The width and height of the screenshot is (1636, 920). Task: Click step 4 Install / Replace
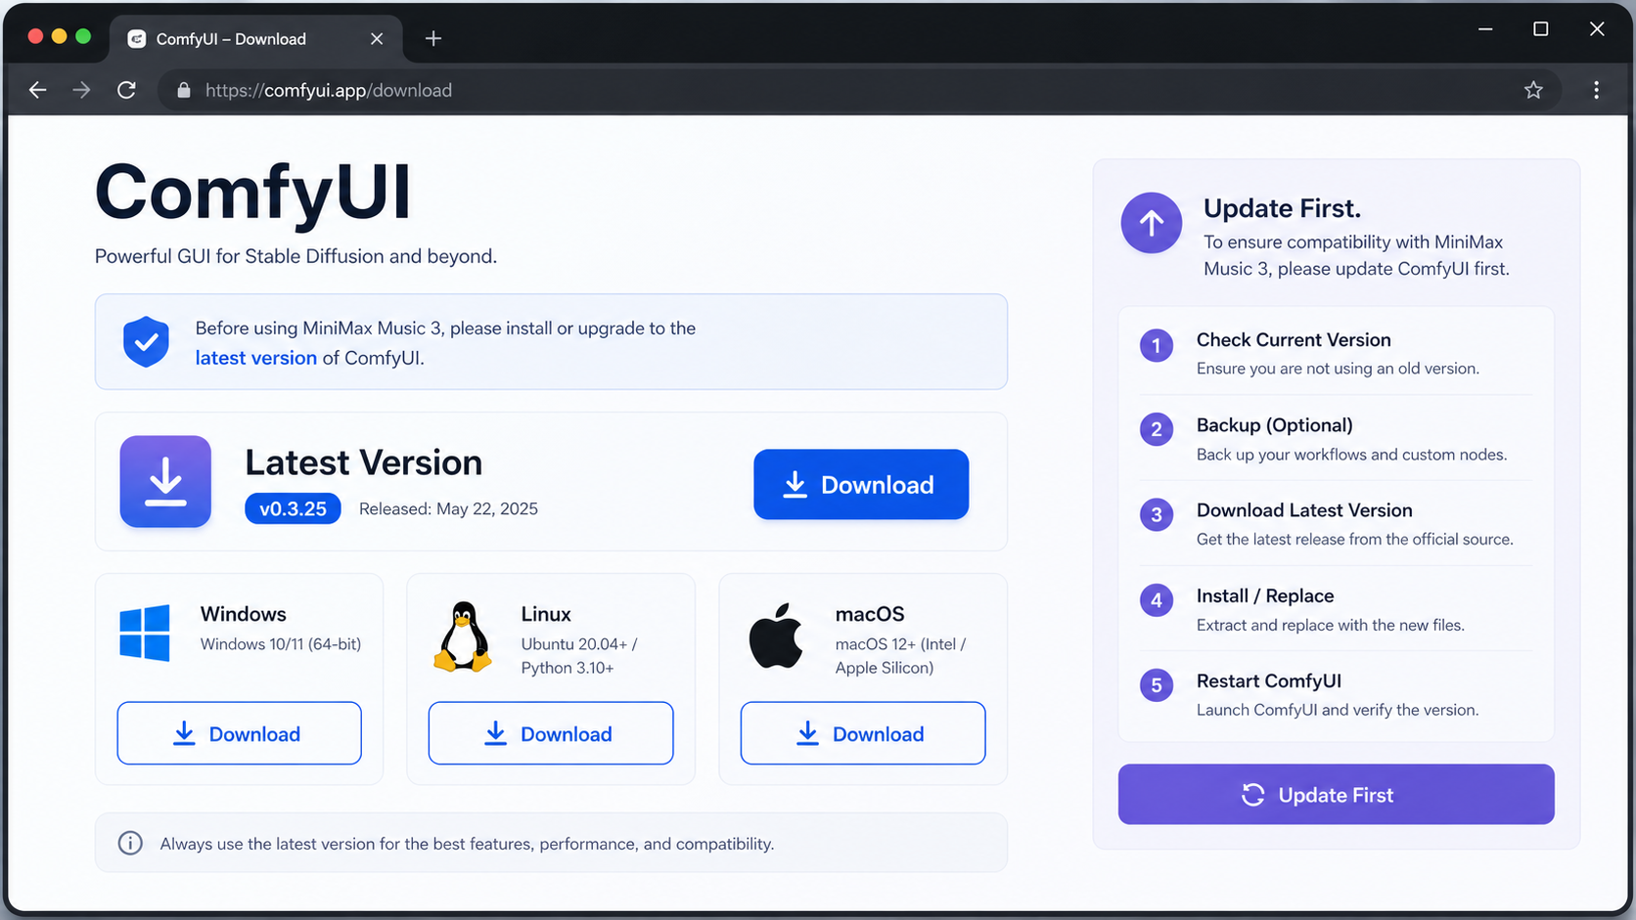pyautogui.click(x=1336, y=609)
